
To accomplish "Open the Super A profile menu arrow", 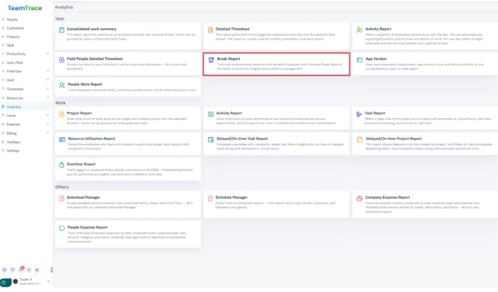I will pos(49,282).
